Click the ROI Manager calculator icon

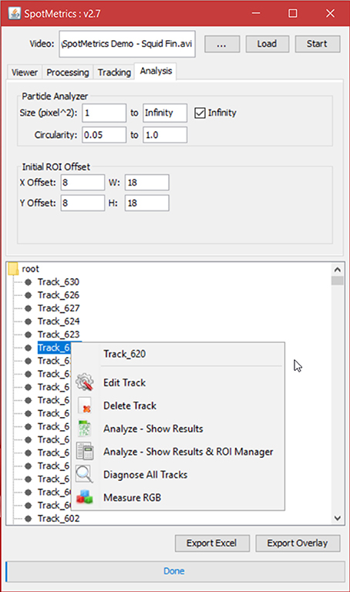tap(85, 451)
